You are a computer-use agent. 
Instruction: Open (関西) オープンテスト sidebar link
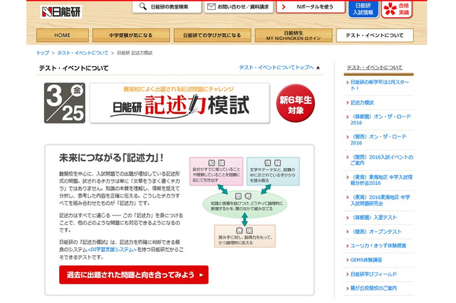pos(375,232)
